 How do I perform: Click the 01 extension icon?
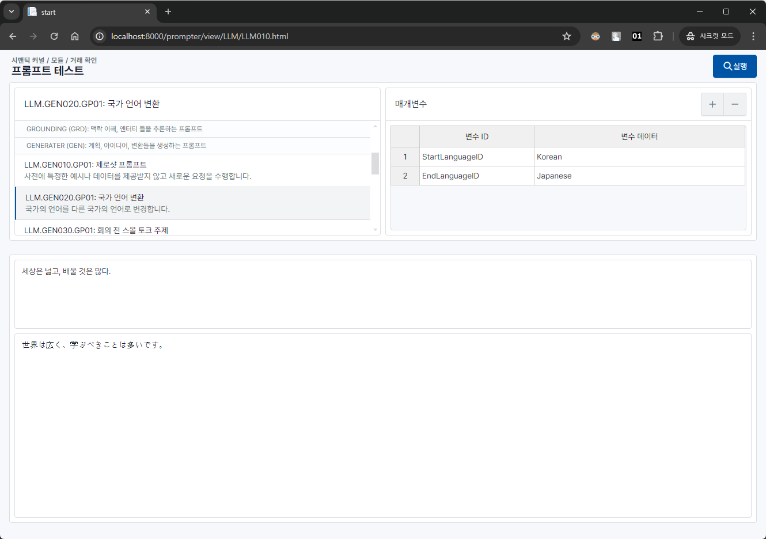(x=637, y=36)
